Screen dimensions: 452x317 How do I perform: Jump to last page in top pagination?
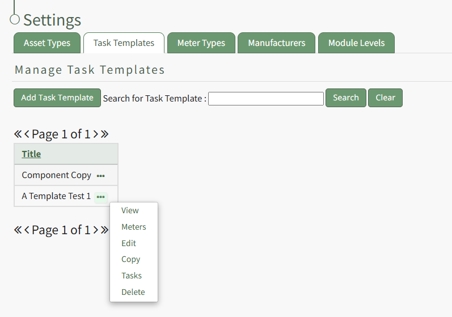(x=104, y=134)
